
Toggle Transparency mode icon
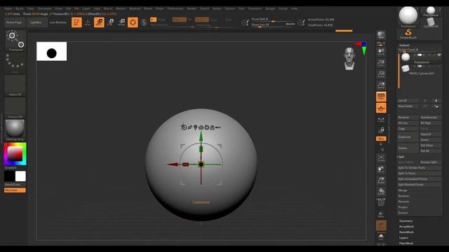(x=381, y=214)
